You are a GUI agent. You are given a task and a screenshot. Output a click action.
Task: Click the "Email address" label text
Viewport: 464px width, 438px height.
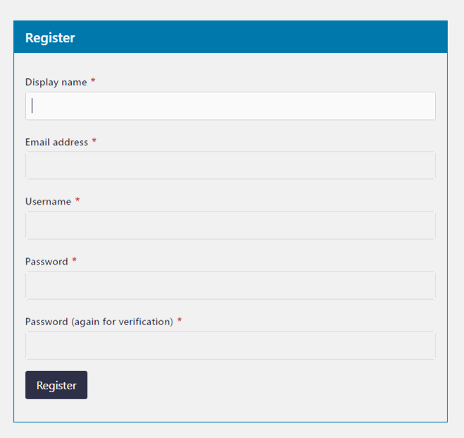[57, 142]
